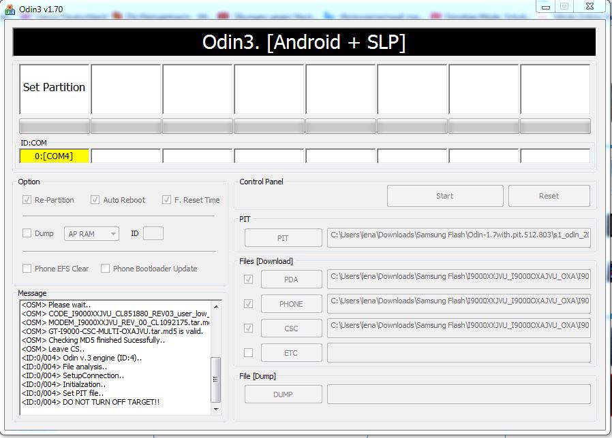The width and height of the screenshot is (612, 438).
Task: Click the CODE_I9000XXJVU log line
Action: tap(116, 314)
